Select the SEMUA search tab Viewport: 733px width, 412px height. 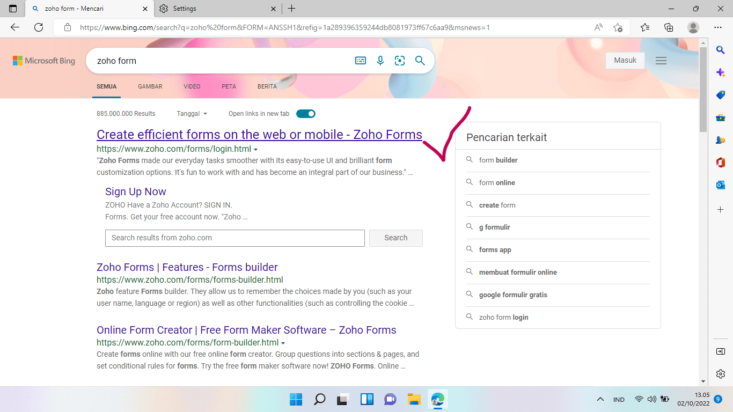106,86
